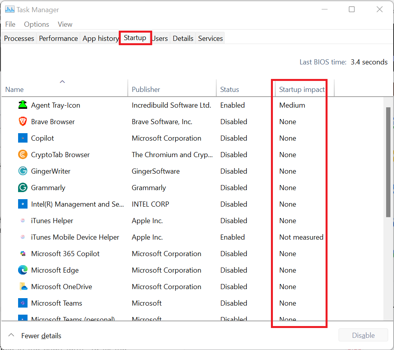Viewport: 394px width, 350px height.
Task: Select the GingerWriter app icon
Action: (x=23, y=171)
